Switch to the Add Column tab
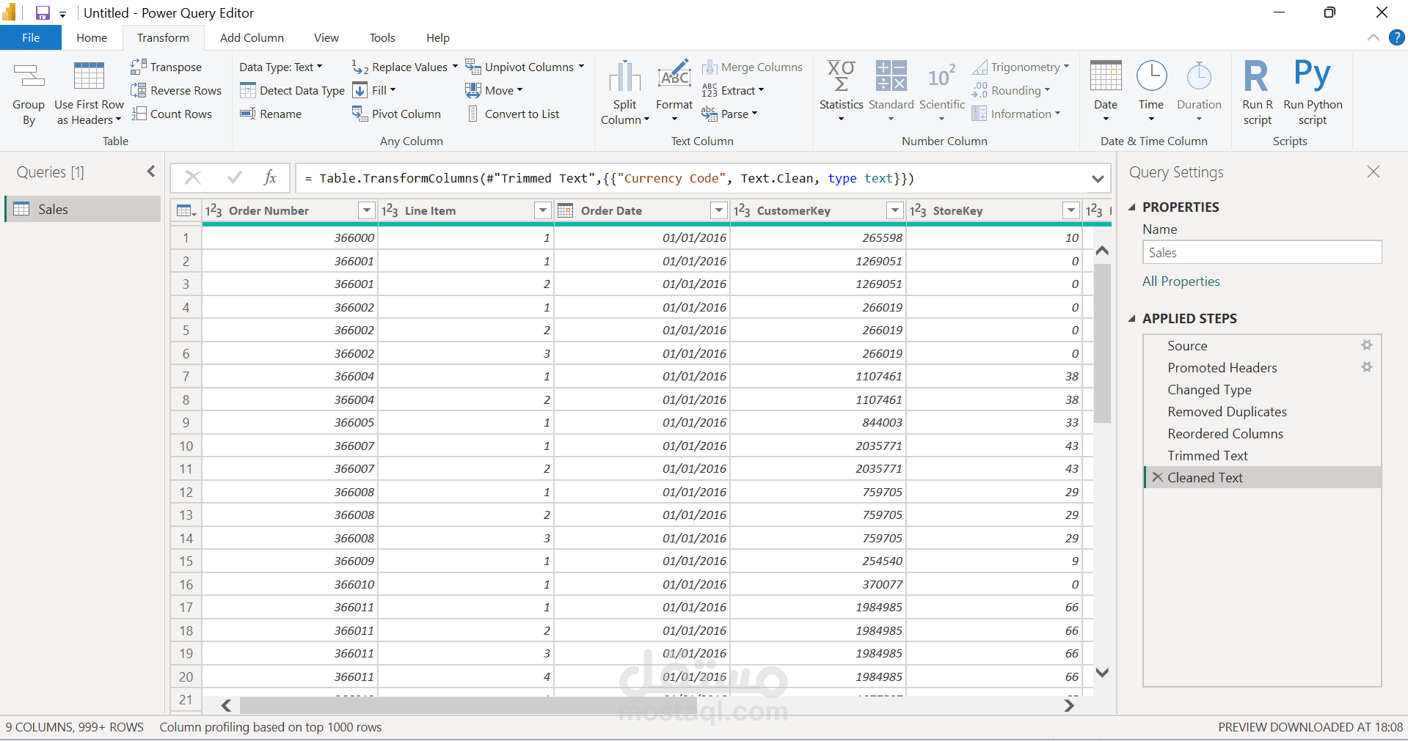The height and width of the screenshot is (741, 1408). pyautogui.click(x=252, y=37)
